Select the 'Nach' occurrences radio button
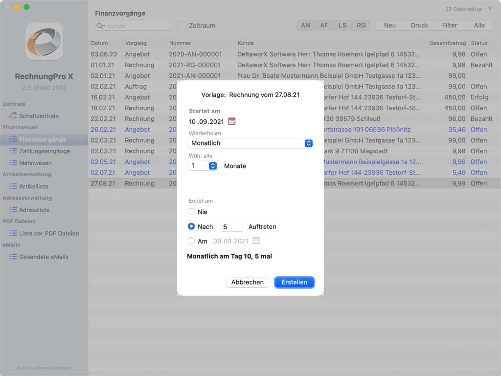 [191, 227]
